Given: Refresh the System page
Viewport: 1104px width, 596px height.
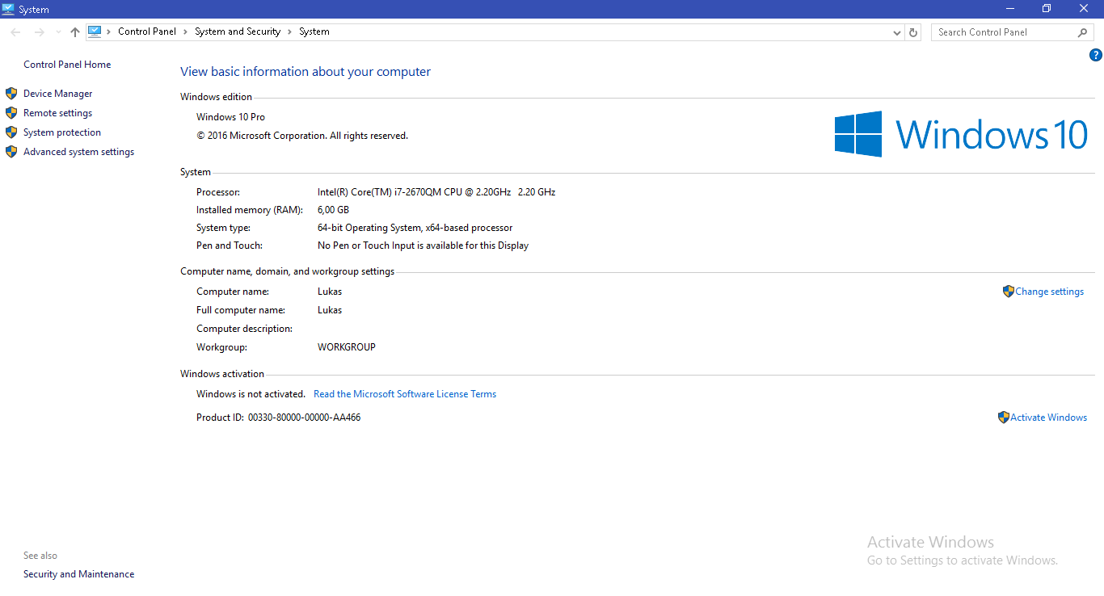Looking at the screenshot, I should [913, 32].
